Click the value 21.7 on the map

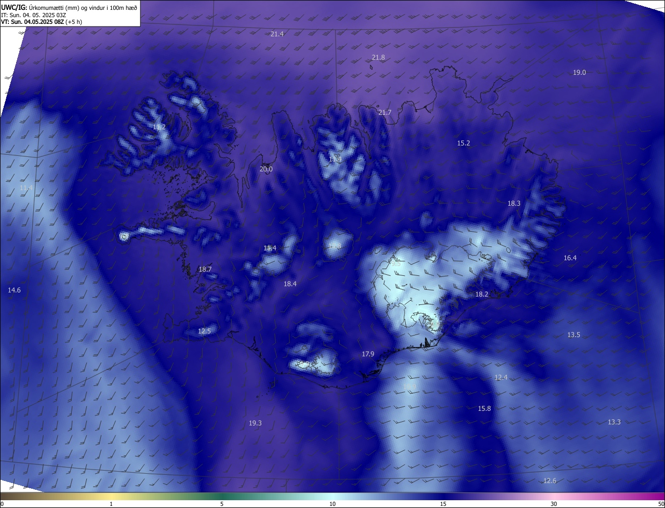385,112
